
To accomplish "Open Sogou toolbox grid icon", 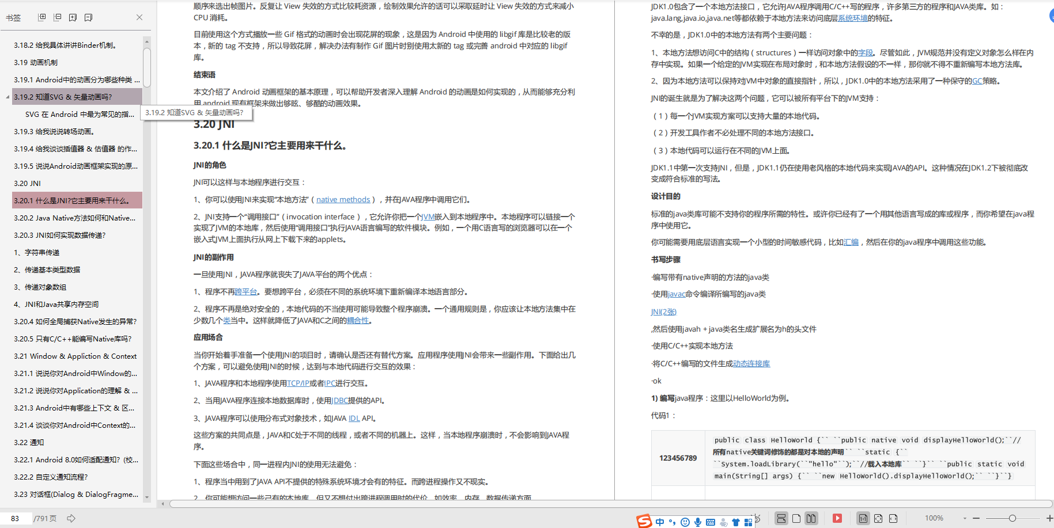I will pos(748,522).
